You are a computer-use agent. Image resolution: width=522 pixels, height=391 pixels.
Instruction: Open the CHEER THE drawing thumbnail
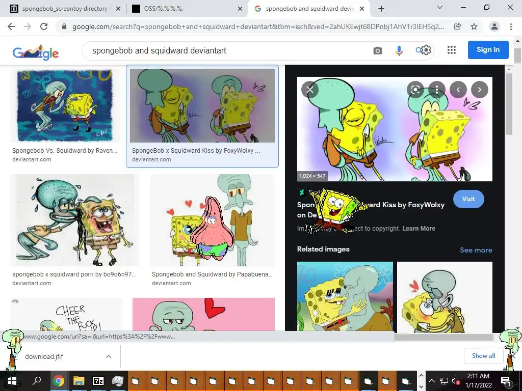point(66,315)
